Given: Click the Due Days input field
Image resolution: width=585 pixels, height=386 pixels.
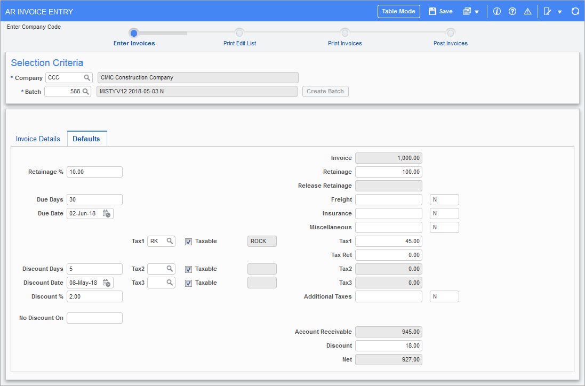Looking at the screenshot, I should click(x=95, y=199).
